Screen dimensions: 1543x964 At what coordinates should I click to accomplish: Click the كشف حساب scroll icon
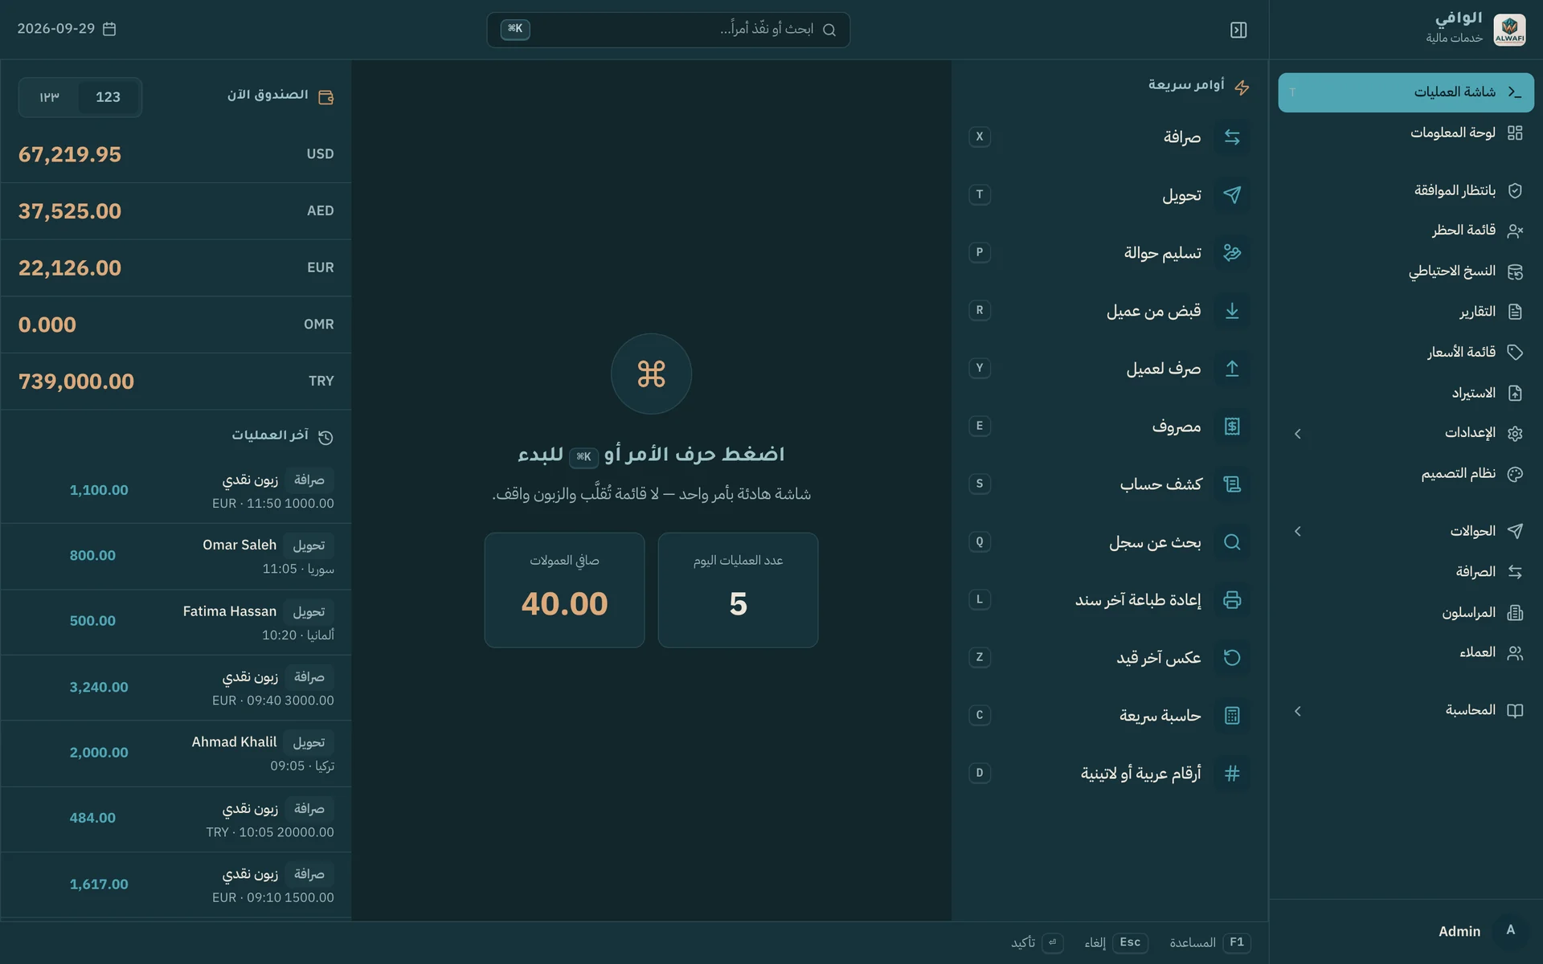point(1232,484)
